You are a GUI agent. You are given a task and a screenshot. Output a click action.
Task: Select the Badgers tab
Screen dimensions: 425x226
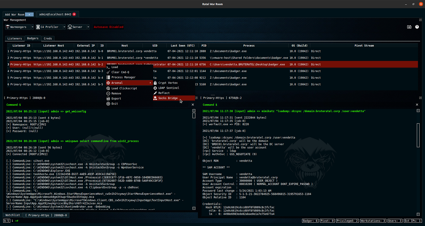tap(33, 39)
